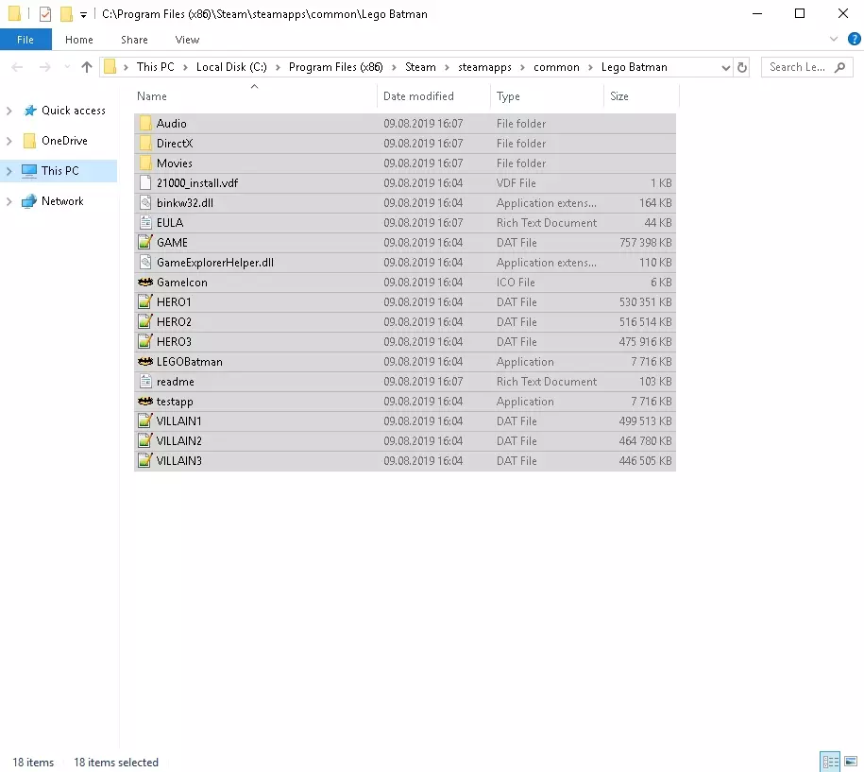864x772 pixels.
Task: Expand the Quick access tree node
Action: (9, 111)
